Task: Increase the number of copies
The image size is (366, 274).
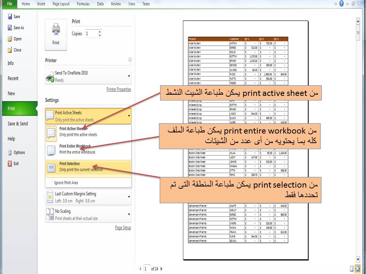Action: 100,32
